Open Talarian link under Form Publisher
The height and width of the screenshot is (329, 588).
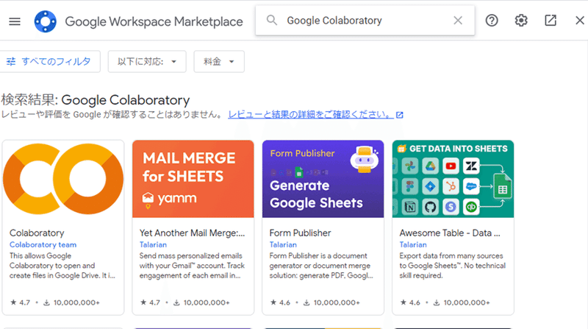(x=283, y=244)
